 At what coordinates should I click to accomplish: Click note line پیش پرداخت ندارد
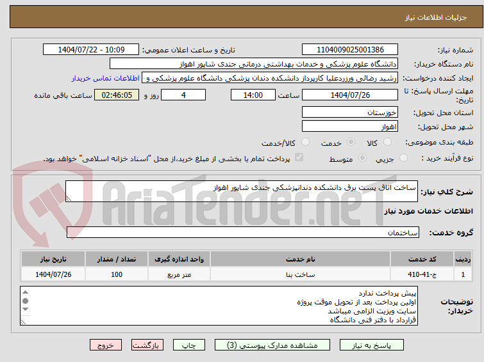click(x=387, y=293)
